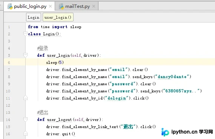The image size is (215, 139).
Task: Click line number 6 in the gutter
Action: [9, 62]
